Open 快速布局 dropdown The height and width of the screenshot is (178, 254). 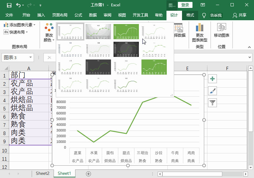[16, 32]
